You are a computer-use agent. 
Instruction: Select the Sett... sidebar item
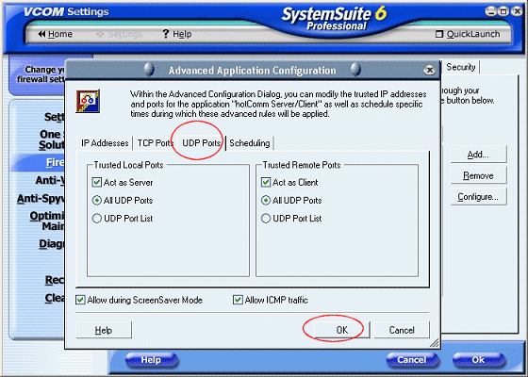55,117
